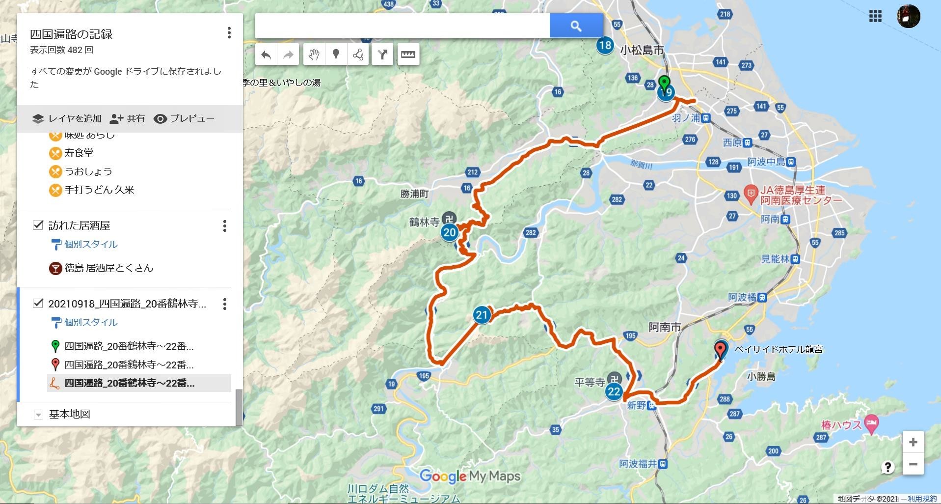The width and height of the screenshot is (941, 504).
Task: Click the undo arrow in toolbar
Action: pos(266,55)
